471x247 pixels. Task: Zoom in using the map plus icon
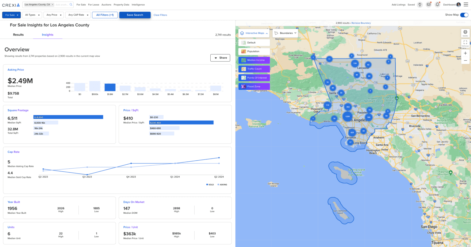tap(465, 53)
